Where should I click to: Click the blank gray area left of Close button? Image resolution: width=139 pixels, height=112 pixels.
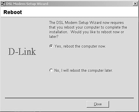(46, 104)
